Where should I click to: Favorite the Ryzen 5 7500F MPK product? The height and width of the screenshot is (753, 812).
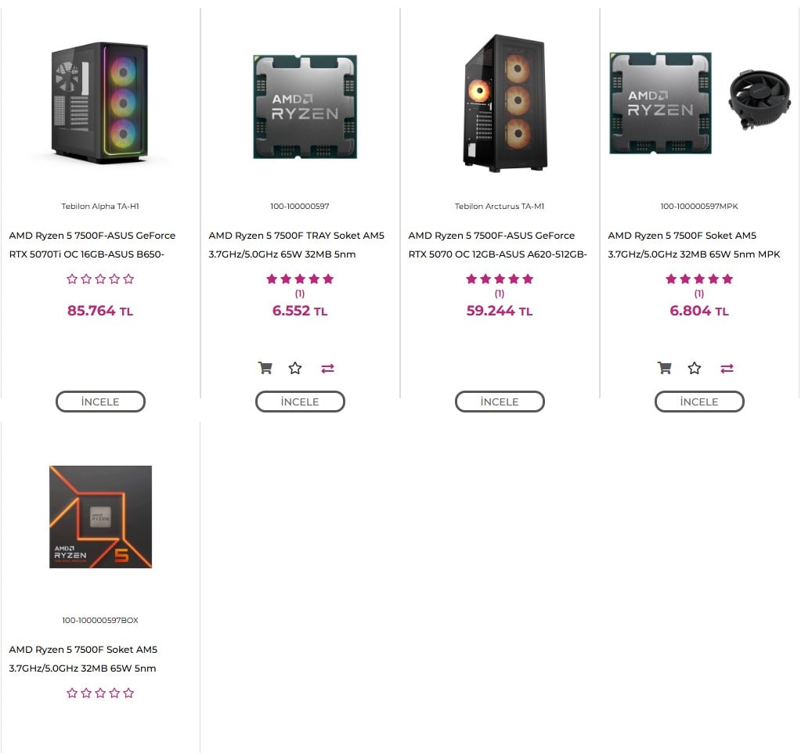click(x=695, y=368)
